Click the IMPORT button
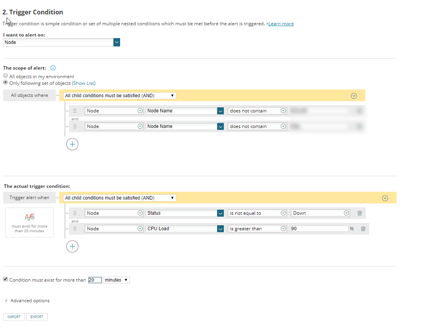This screenshot has height=331, width=434. [14, 317]
